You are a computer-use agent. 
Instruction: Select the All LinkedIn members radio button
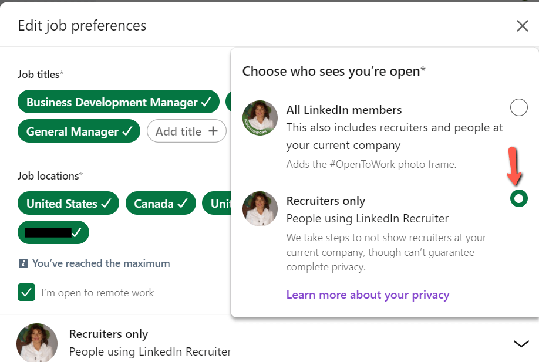click(x=518, y=107)
